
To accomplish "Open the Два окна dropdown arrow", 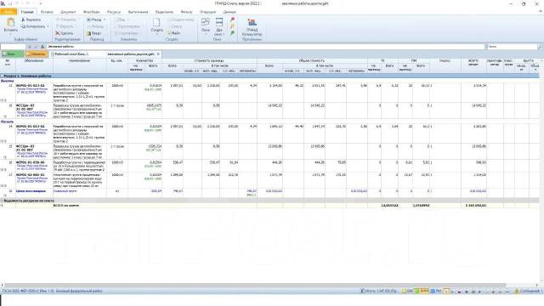I will [224, 34].
